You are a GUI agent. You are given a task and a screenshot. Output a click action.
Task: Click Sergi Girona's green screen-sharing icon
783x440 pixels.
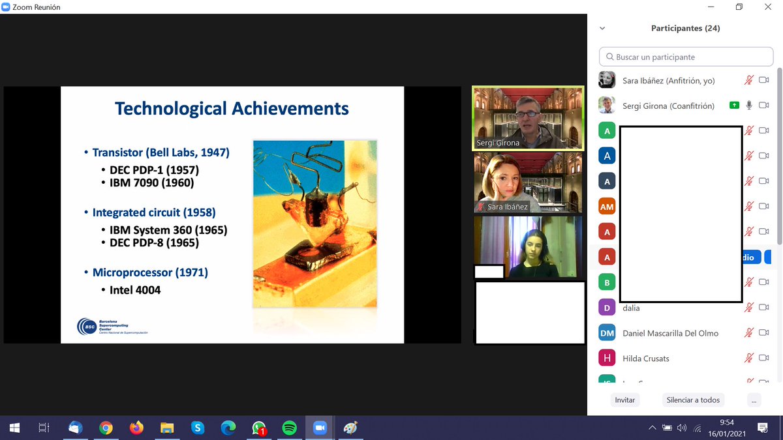point(734,106)
